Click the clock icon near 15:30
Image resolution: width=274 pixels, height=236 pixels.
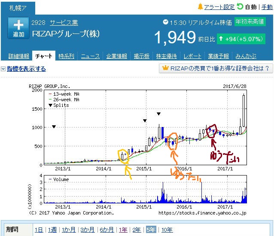[x=166, y=22]
